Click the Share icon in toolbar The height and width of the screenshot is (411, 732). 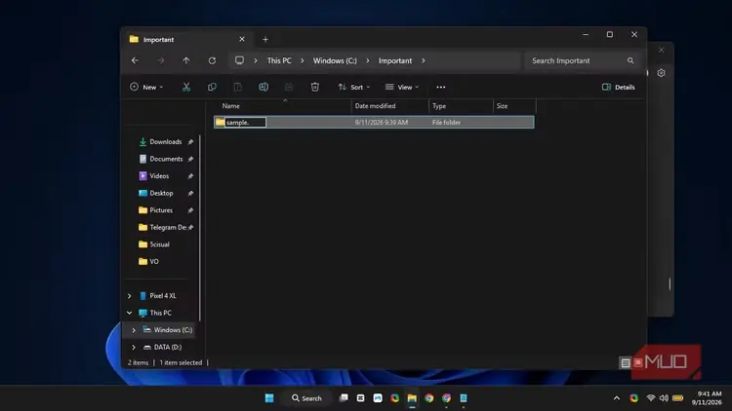tap(289, 87)
